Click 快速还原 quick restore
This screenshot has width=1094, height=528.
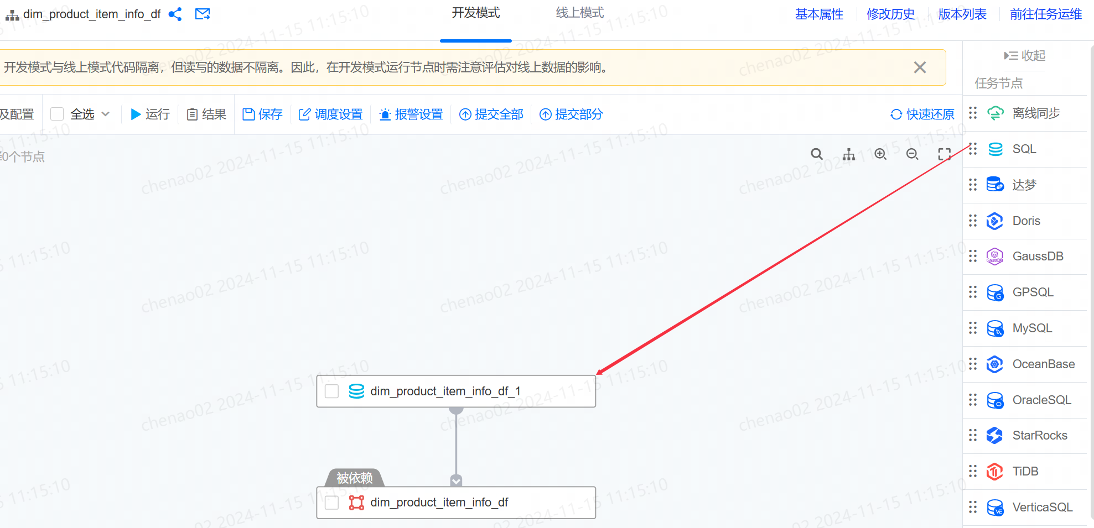pos(922,114)
